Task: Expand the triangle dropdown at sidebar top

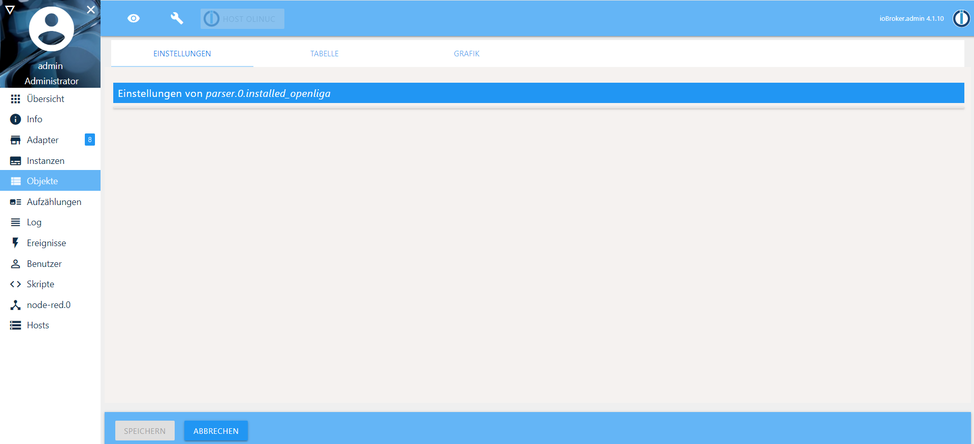Action: (x=10, y=10)
